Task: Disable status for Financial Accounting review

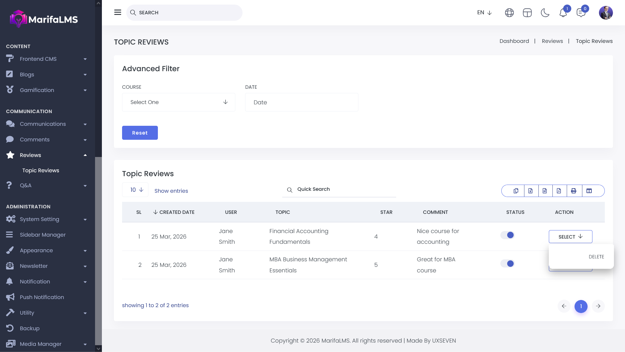Action: tap(507, 235)
